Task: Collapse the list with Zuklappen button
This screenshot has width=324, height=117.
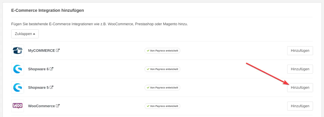Action: click(25, 34)
